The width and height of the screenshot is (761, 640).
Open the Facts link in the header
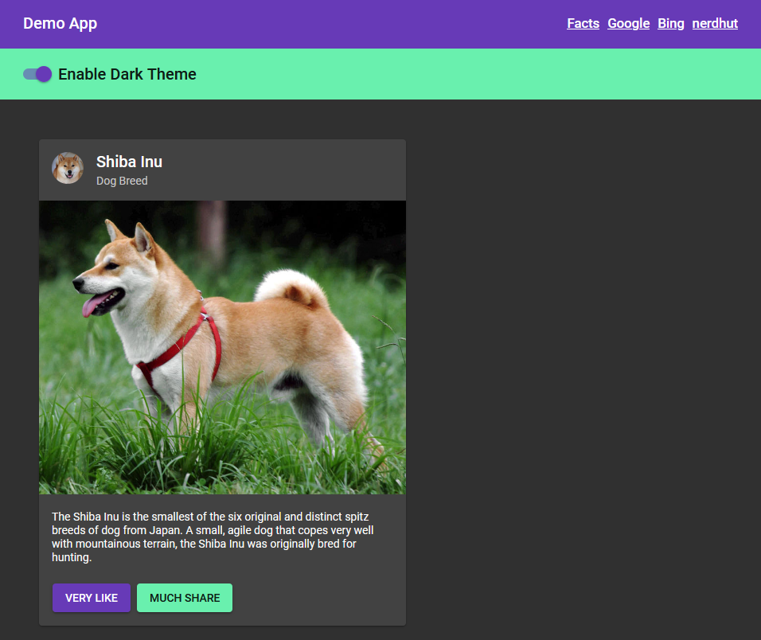(583, 24)
